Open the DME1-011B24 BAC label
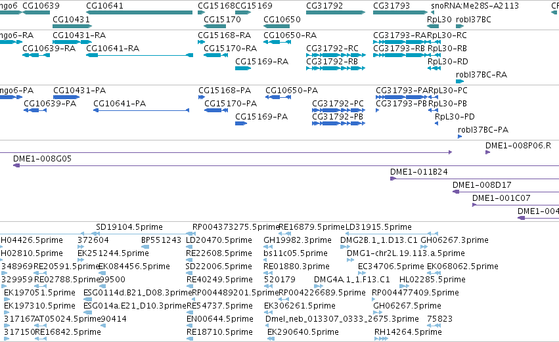The image size is (559, 342). [418, 172]
